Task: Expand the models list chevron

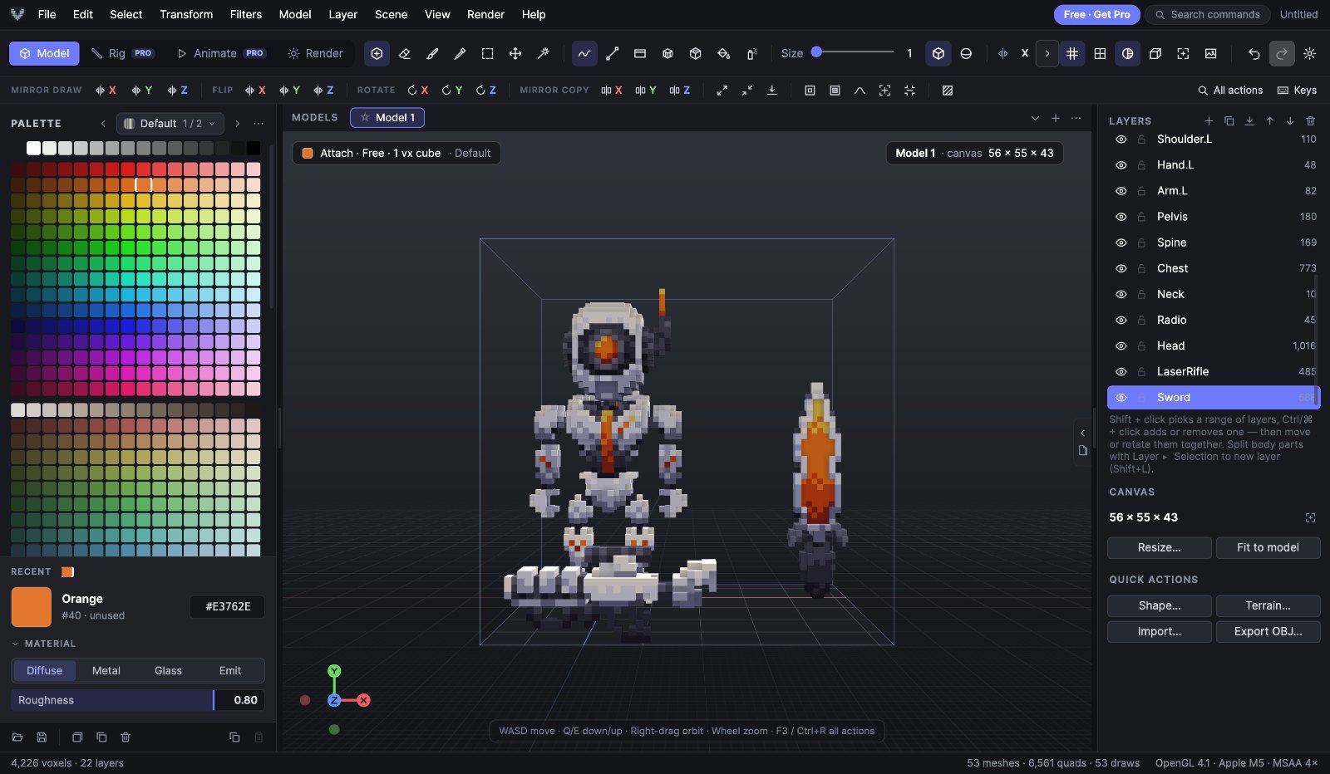Action: point(1035,118)
